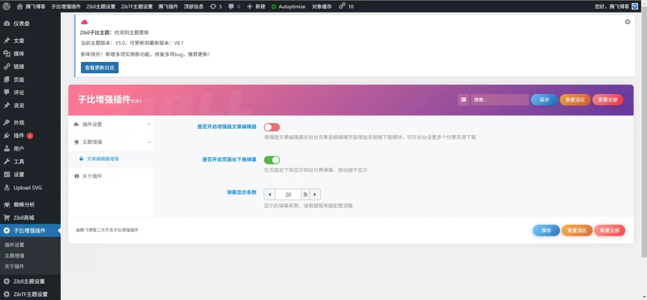Image resolution: width=647 pixels, height=300 pixels.
Task: Open 用户 in the sidebar
Action: pos(30,148)
